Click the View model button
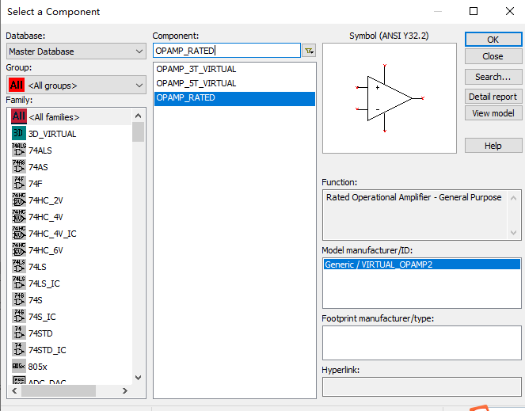 pos(493,113)
